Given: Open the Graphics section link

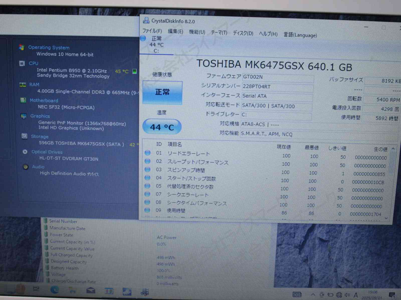Looking at the screenshot, I should click(x=40, y=116).
